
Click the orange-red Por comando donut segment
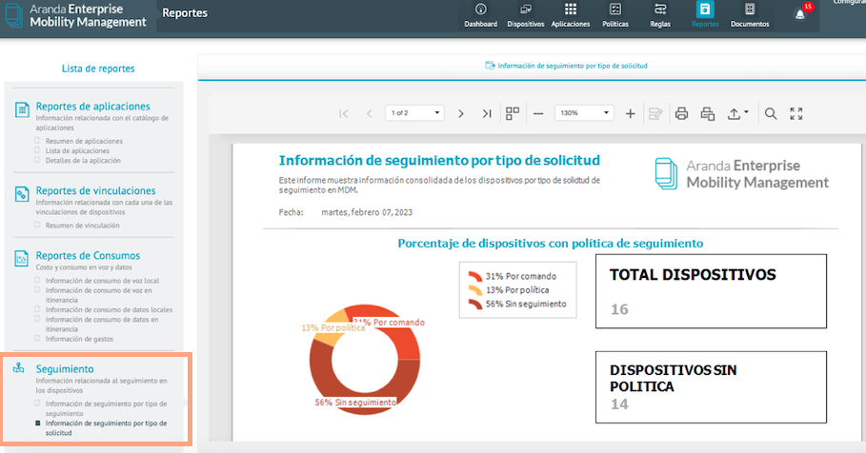pyautogui.click(x=404, y=342)
